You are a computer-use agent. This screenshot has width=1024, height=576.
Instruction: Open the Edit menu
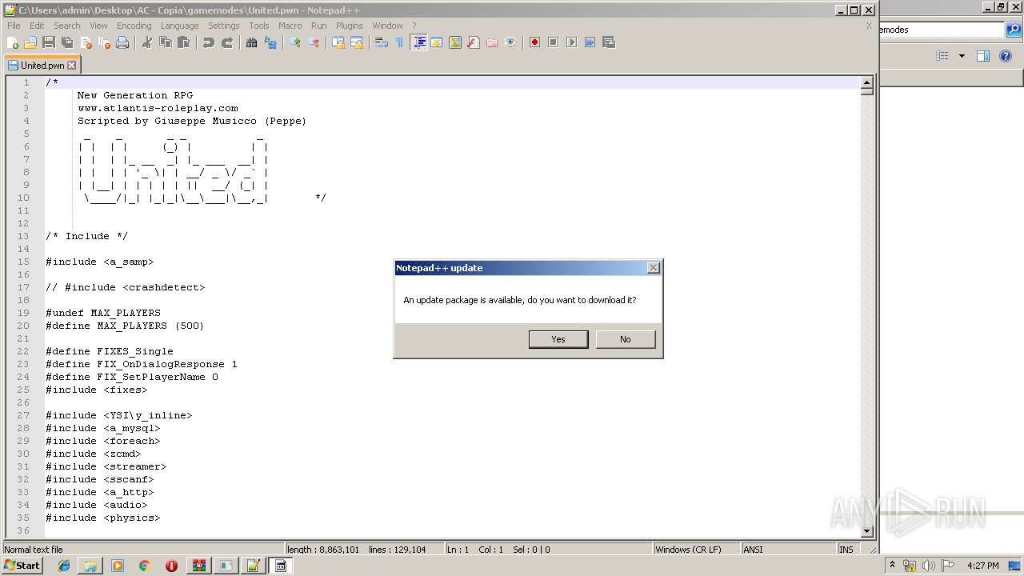coord(37,26)
